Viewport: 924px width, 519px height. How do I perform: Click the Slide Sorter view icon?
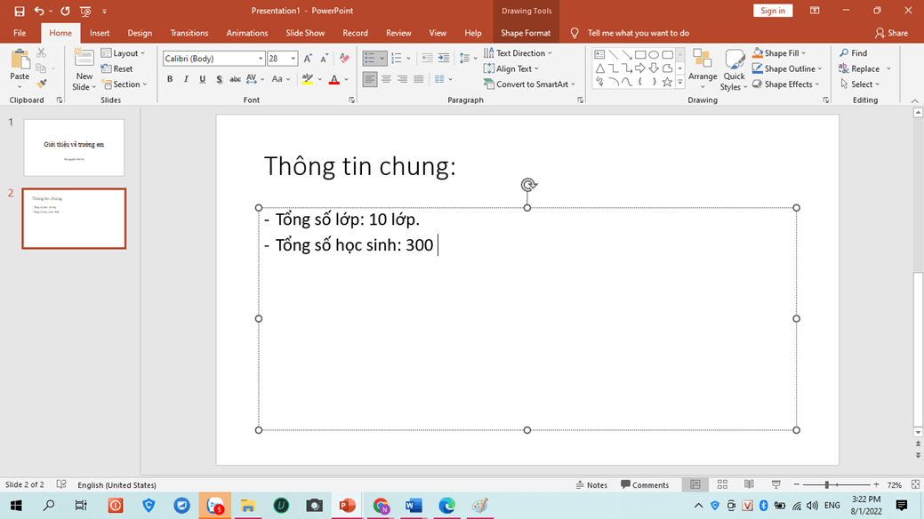click(x=722, y=484)
